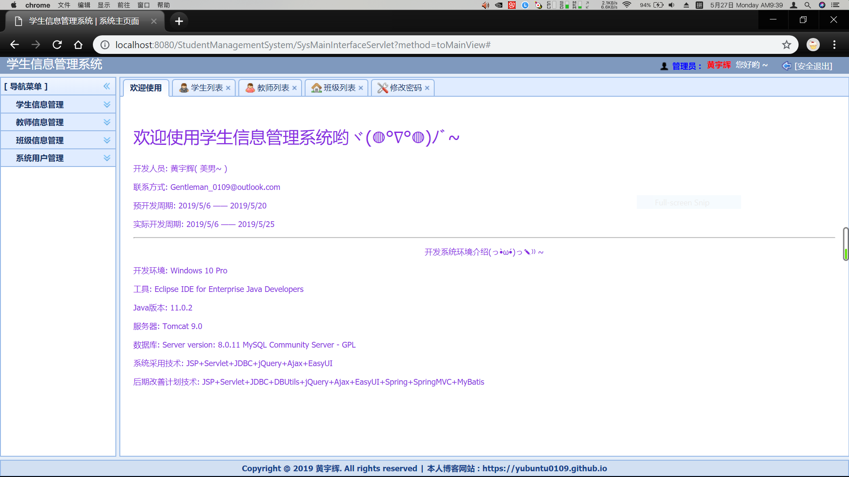The height and width of the screenshot is (477, 849).
Task: Open a new browser tab
Action: pos(179,21)
